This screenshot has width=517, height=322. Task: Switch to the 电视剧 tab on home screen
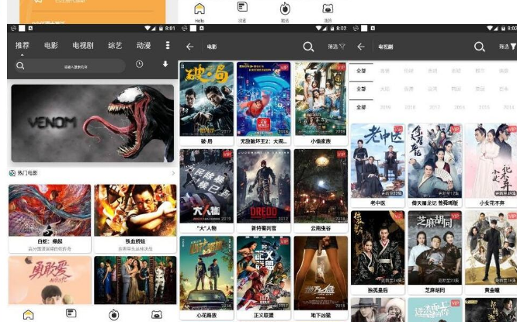[83, 45]
